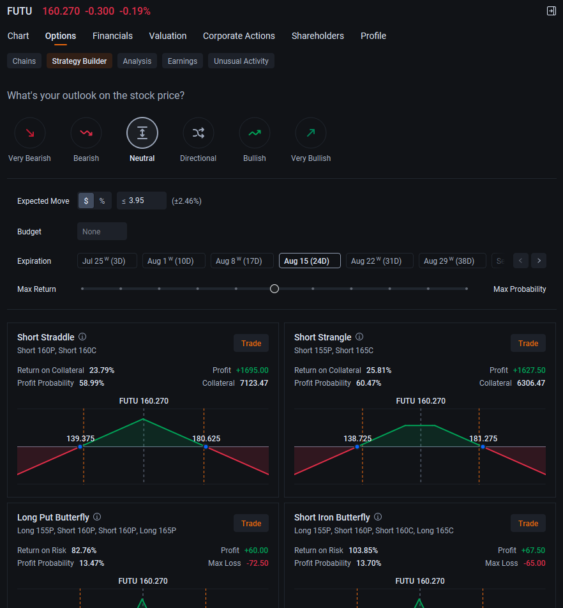The width and height of the screenshot is (563, 608).
Task: Click the Short 155P, Short 165C legs text
Action: tap(334, 351)
